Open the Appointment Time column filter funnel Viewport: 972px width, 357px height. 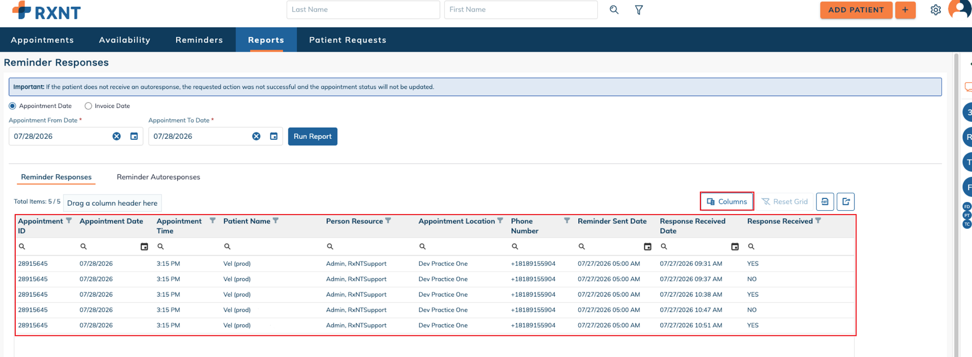coord(213,221)
